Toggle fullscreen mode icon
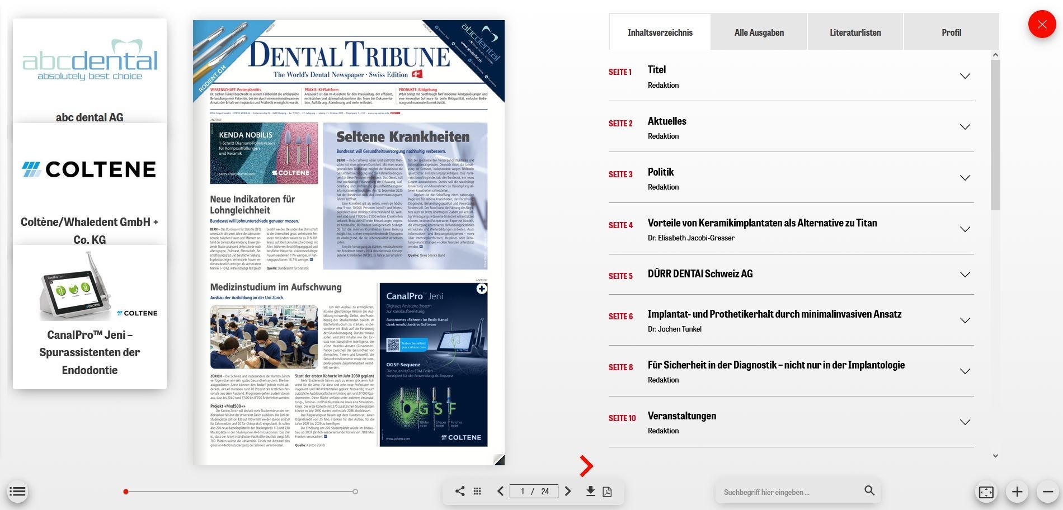1063x510 pixels. coord(986,492)
